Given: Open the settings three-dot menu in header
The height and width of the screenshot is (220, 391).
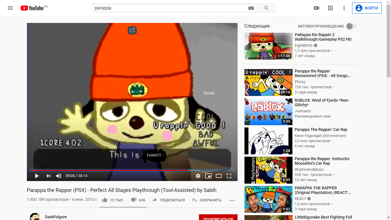Looking at the screenshot, I should click(x=344, y=8).
